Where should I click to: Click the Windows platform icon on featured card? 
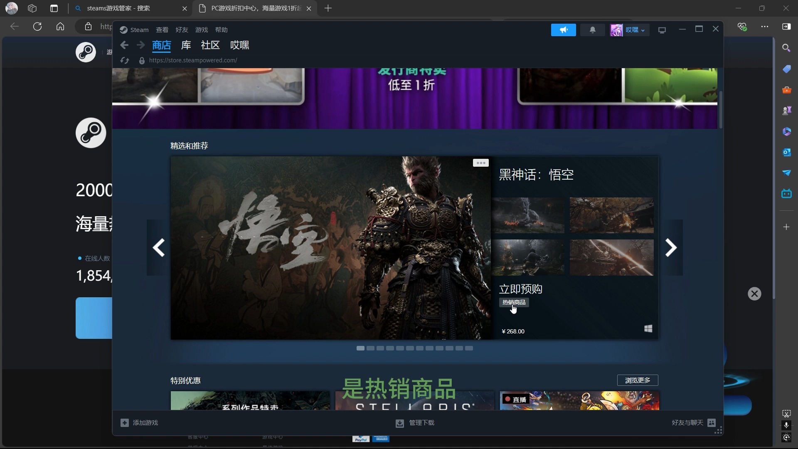point(648,329)
